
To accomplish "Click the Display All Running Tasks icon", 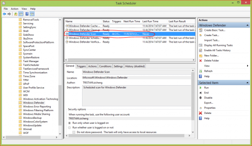I will pos(200,45).
